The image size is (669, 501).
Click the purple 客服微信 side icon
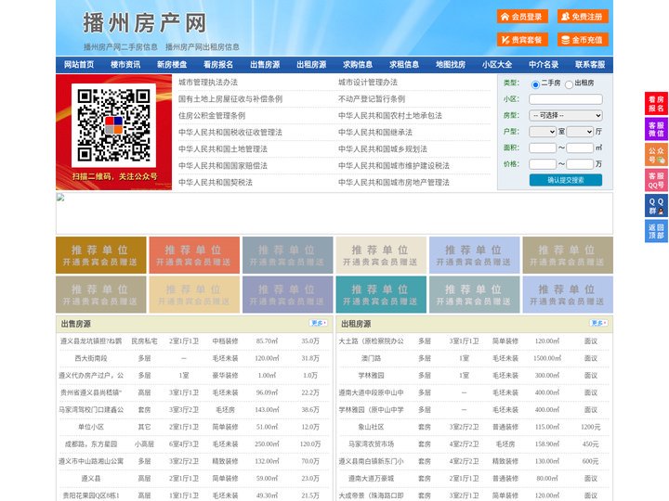pyautogui.click(x=656, y=129)
